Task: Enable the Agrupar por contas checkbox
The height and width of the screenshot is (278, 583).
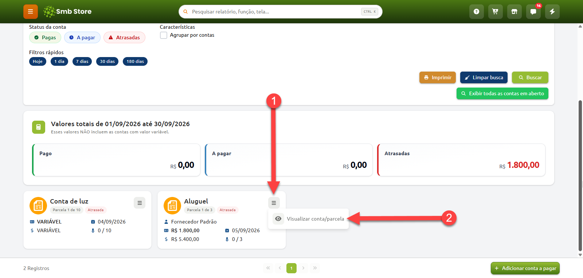Action: 164,35
